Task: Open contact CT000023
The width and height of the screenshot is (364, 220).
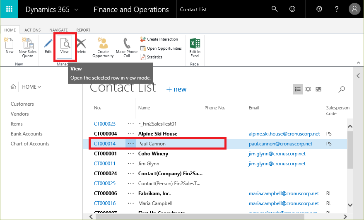Action: tap(105, 124)
